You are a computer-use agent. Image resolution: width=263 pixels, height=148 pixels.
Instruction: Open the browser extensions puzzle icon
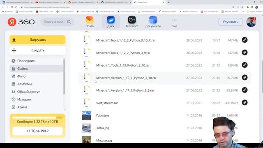[x=247, y=7]
